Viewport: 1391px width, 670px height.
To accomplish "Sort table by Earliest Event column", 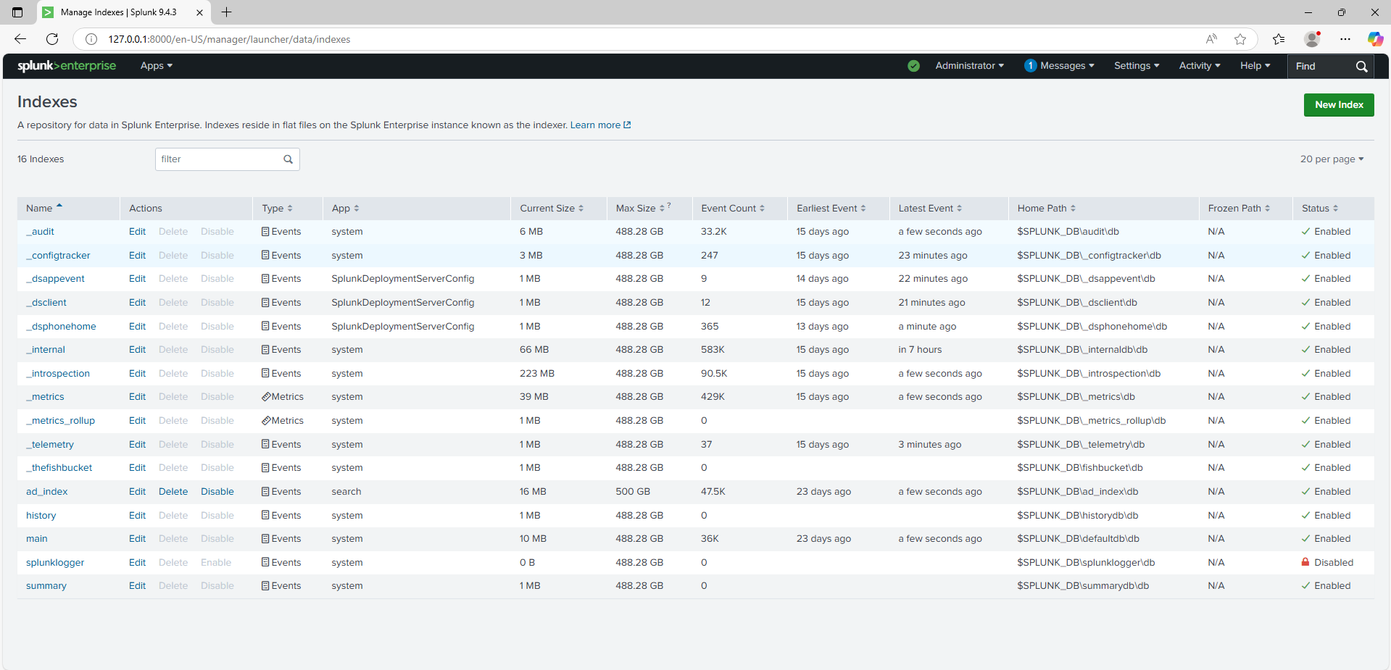I will click(831, 209).
